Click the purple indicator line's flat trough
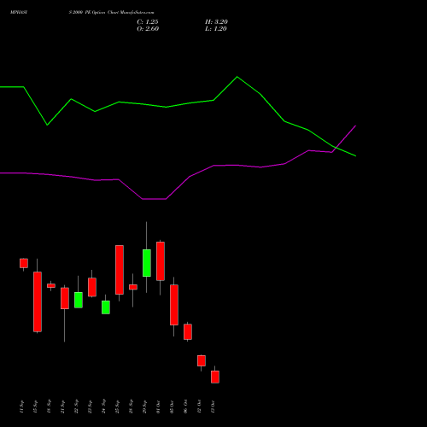 [x=154, y=199]
